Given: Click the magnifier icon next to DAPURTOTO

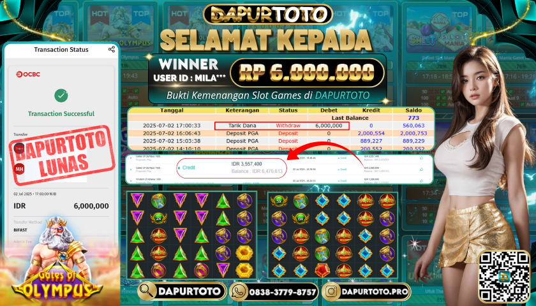Looking at the screenshot, I should 147,291.
